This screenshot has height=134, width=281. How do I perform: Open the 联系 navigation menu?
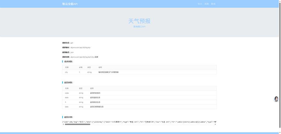[213, 4]
